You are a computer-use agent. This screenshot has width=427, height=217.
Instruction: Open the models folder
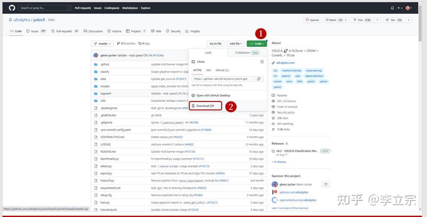[x=105, y=86]
